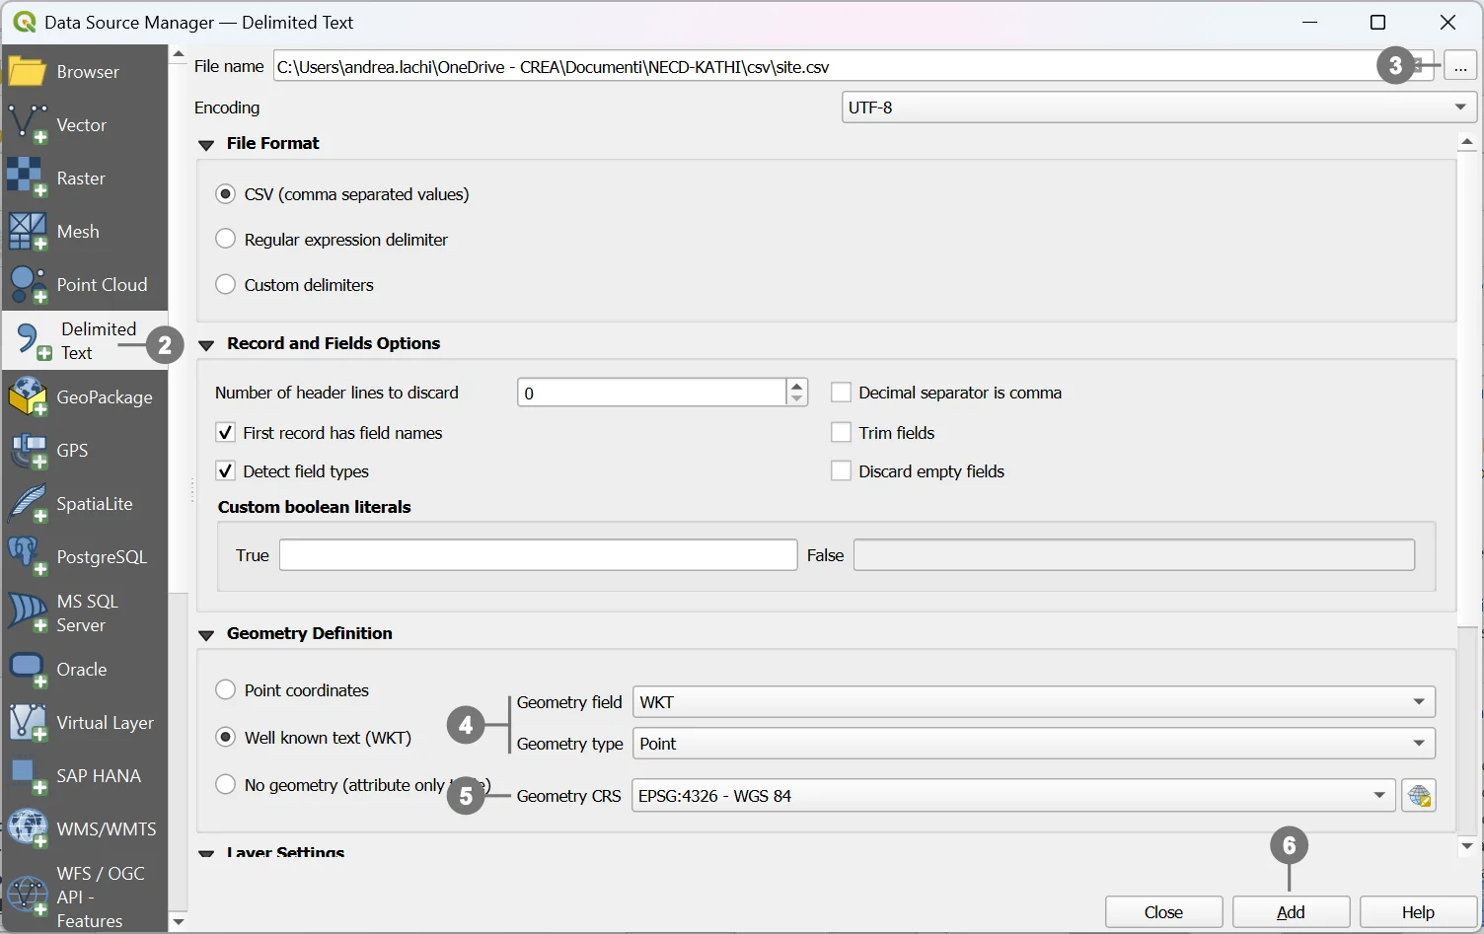
Task: Increase header lines to discard spinner
Action: click(x=796, y=387)
